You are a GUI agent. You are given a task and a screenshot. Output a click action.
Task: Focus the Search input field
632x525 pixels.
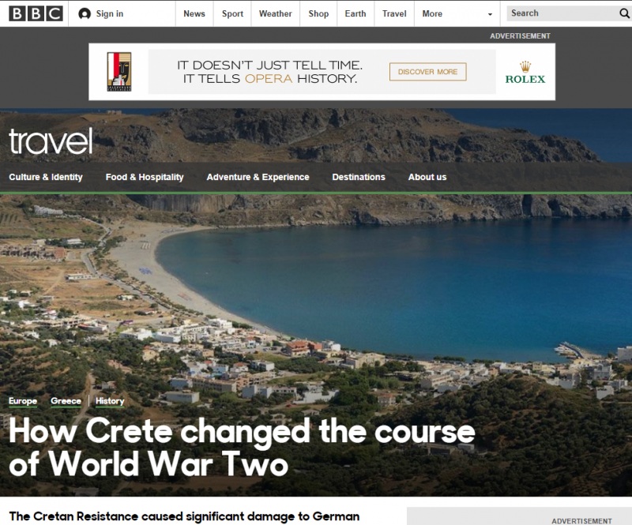tap(562, 13)
